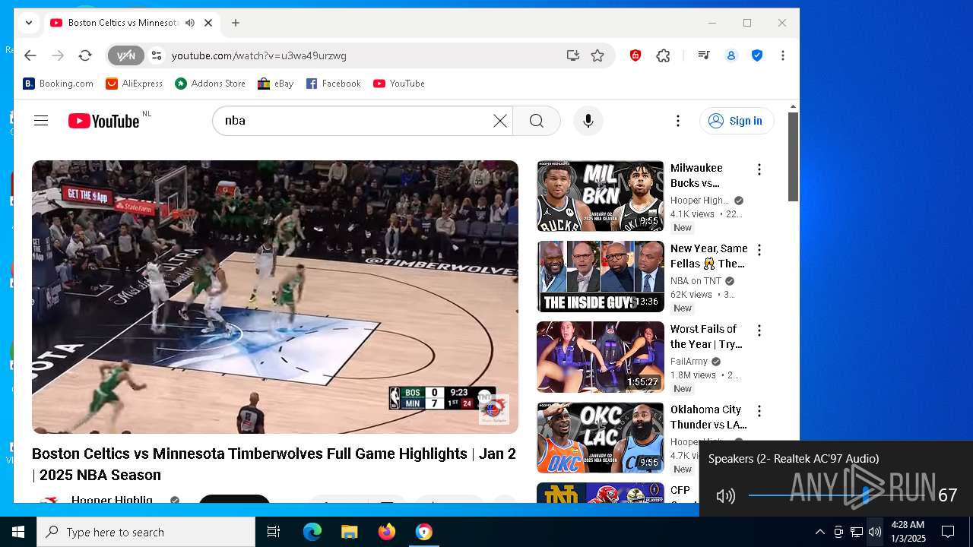The width and height of the screenshot is (973, 547).
Task: Click the blue shield security icon
Action: pyautogui.click(x=757, y=55)
